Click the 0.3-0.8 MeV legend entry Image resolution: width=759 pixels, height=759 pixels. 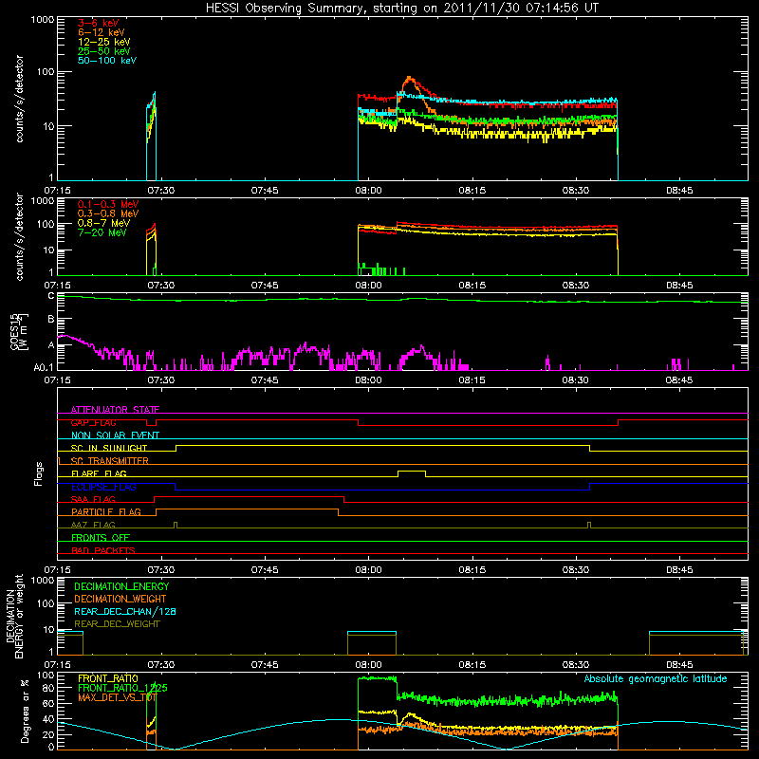click(108, 213)
